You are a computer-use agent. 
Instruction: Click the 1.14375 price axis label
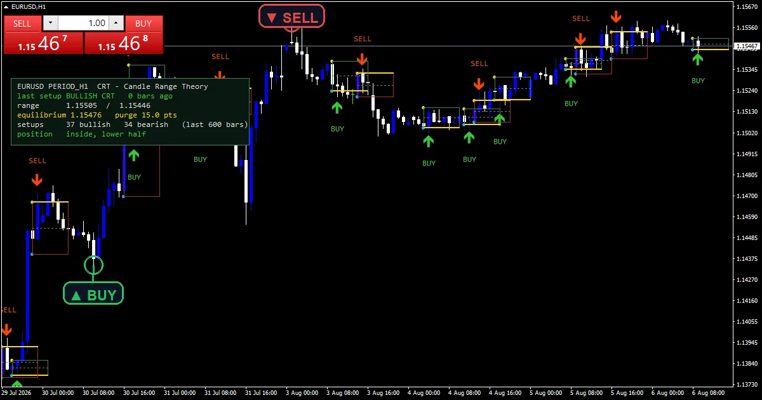click(x=746, y=258)
